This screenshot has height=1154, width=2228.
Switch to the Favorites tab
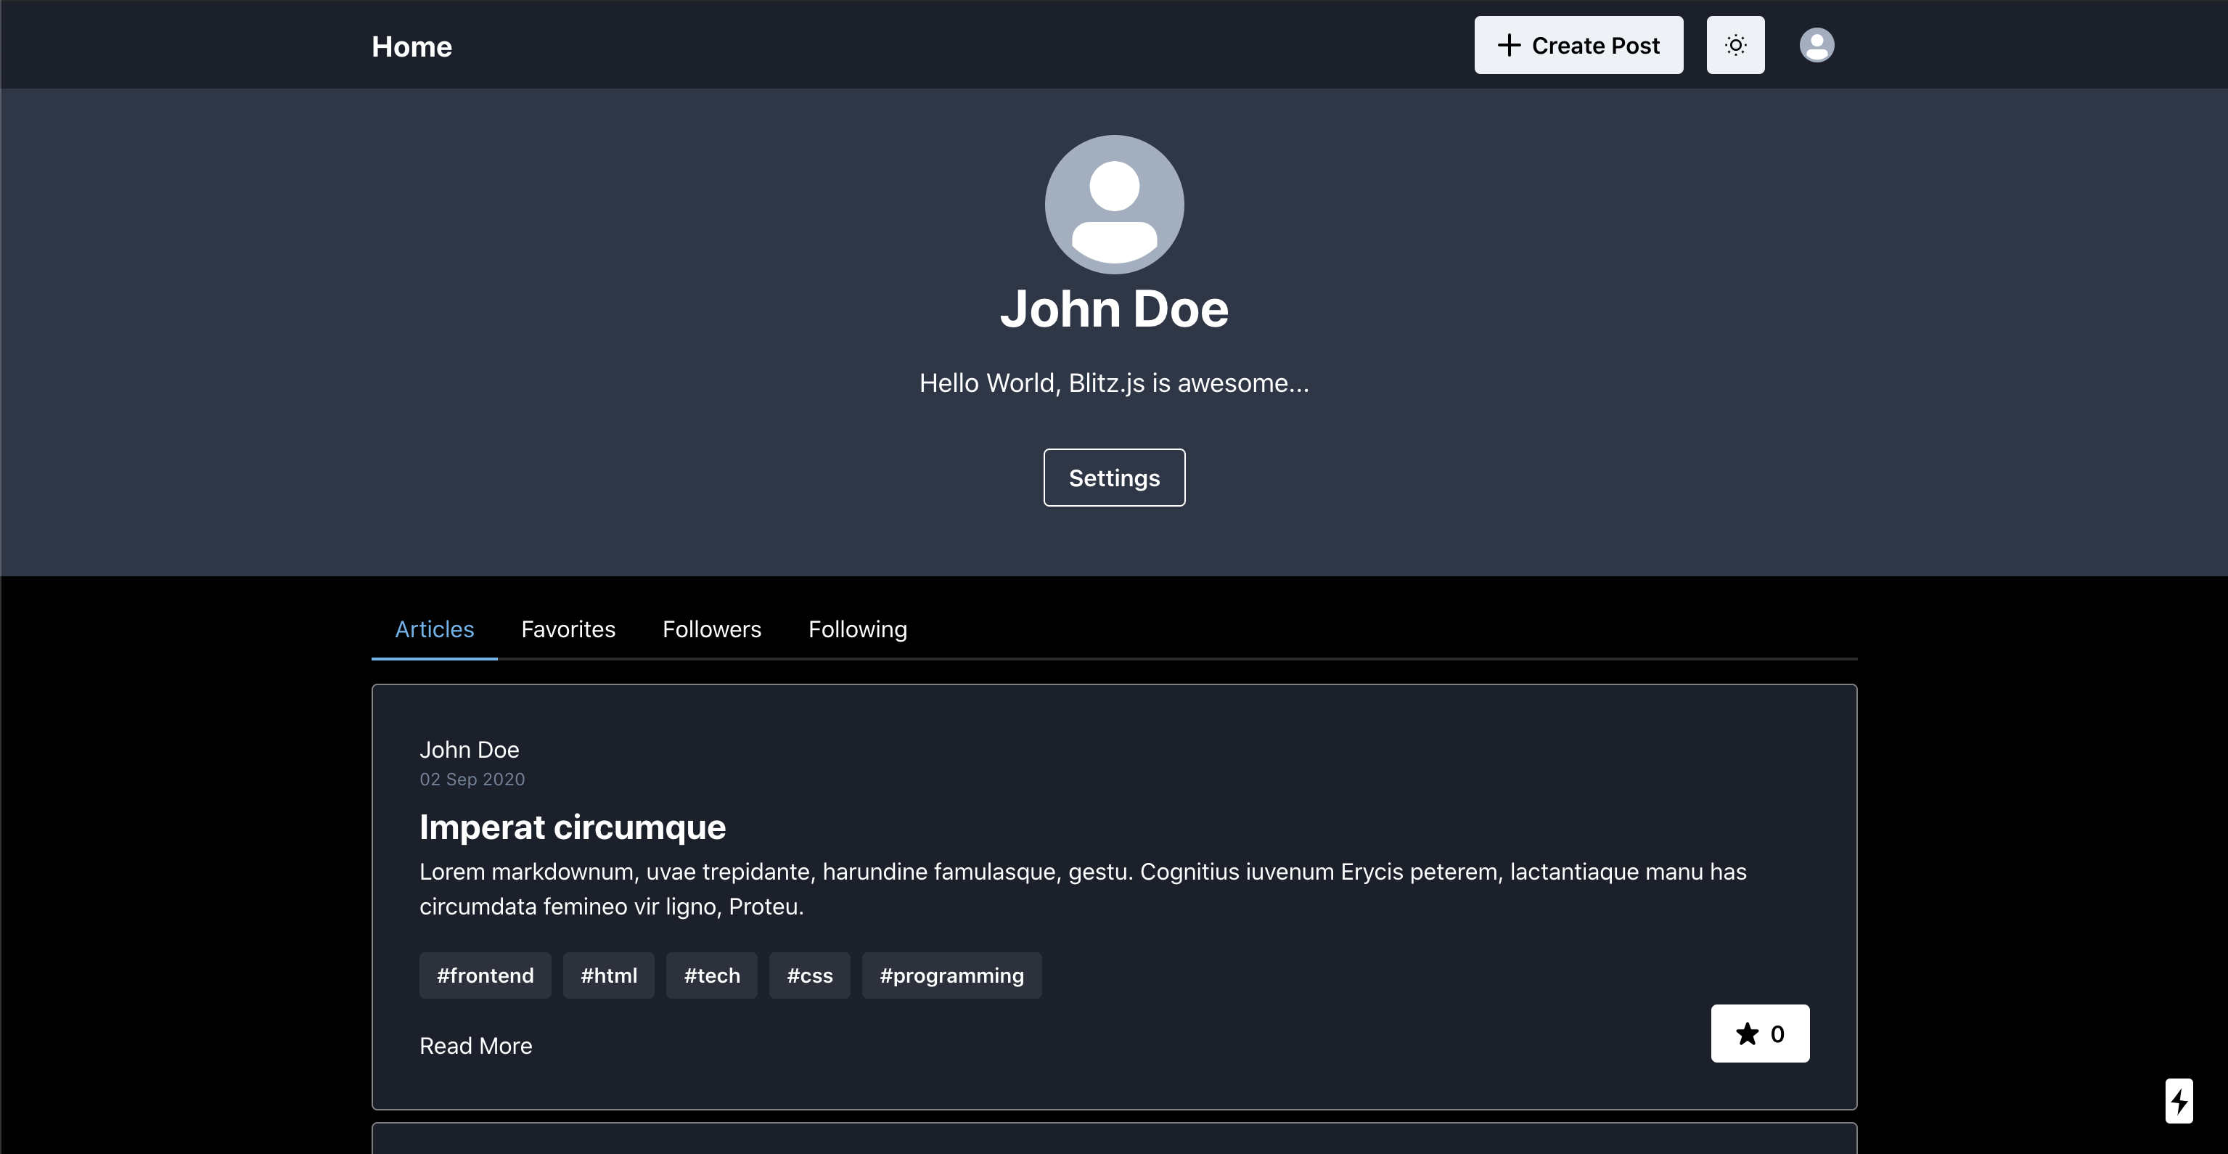pos(568,629)
